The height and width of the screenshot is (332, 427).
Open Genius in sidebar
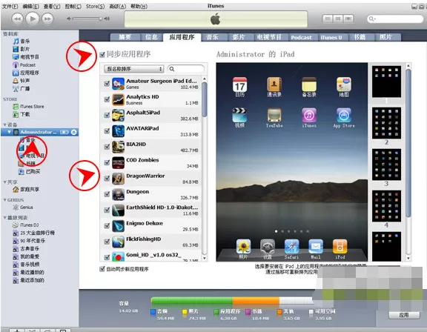click(x=23, y=207)
